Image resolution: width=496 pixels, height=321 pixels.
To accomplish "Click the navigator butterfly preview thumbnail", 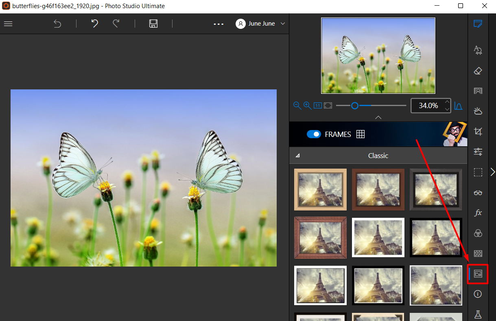I will click(378, 56).
